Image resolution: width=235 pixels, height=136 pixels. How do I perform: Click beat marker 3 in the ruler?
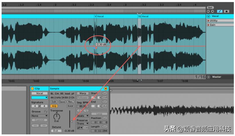tap(126, 5)
